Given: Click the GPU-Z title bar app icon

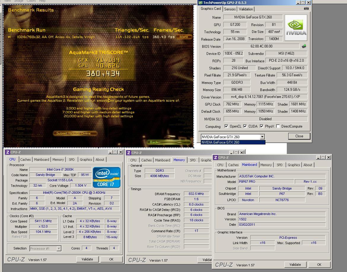Looking at the screenshot, I should [x=200, y=3].
